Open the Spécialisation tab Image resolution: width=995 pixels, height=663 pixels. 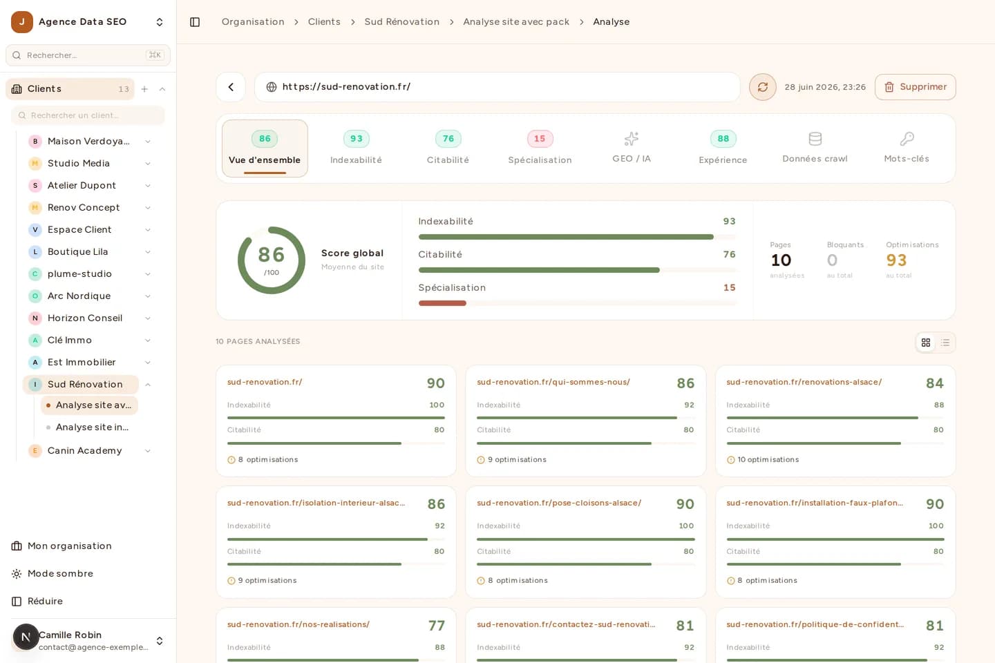(540, 148)
